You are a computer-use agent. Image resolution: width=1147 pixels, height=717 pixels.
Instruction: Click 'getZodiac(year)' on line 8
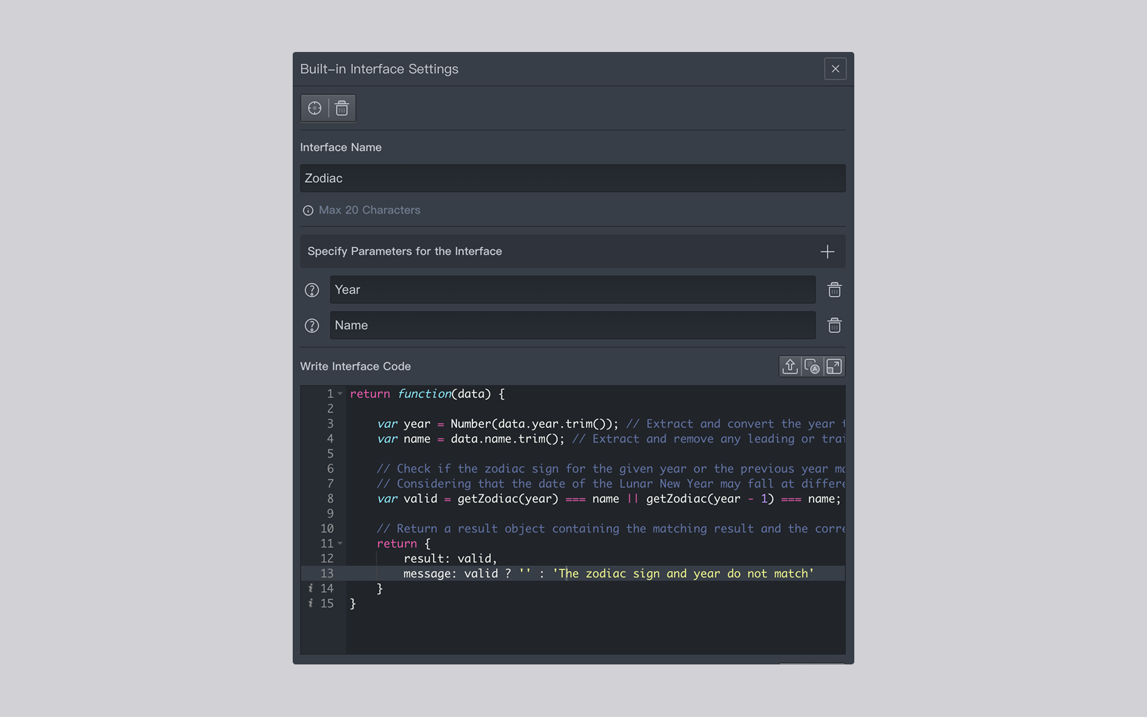508,499
